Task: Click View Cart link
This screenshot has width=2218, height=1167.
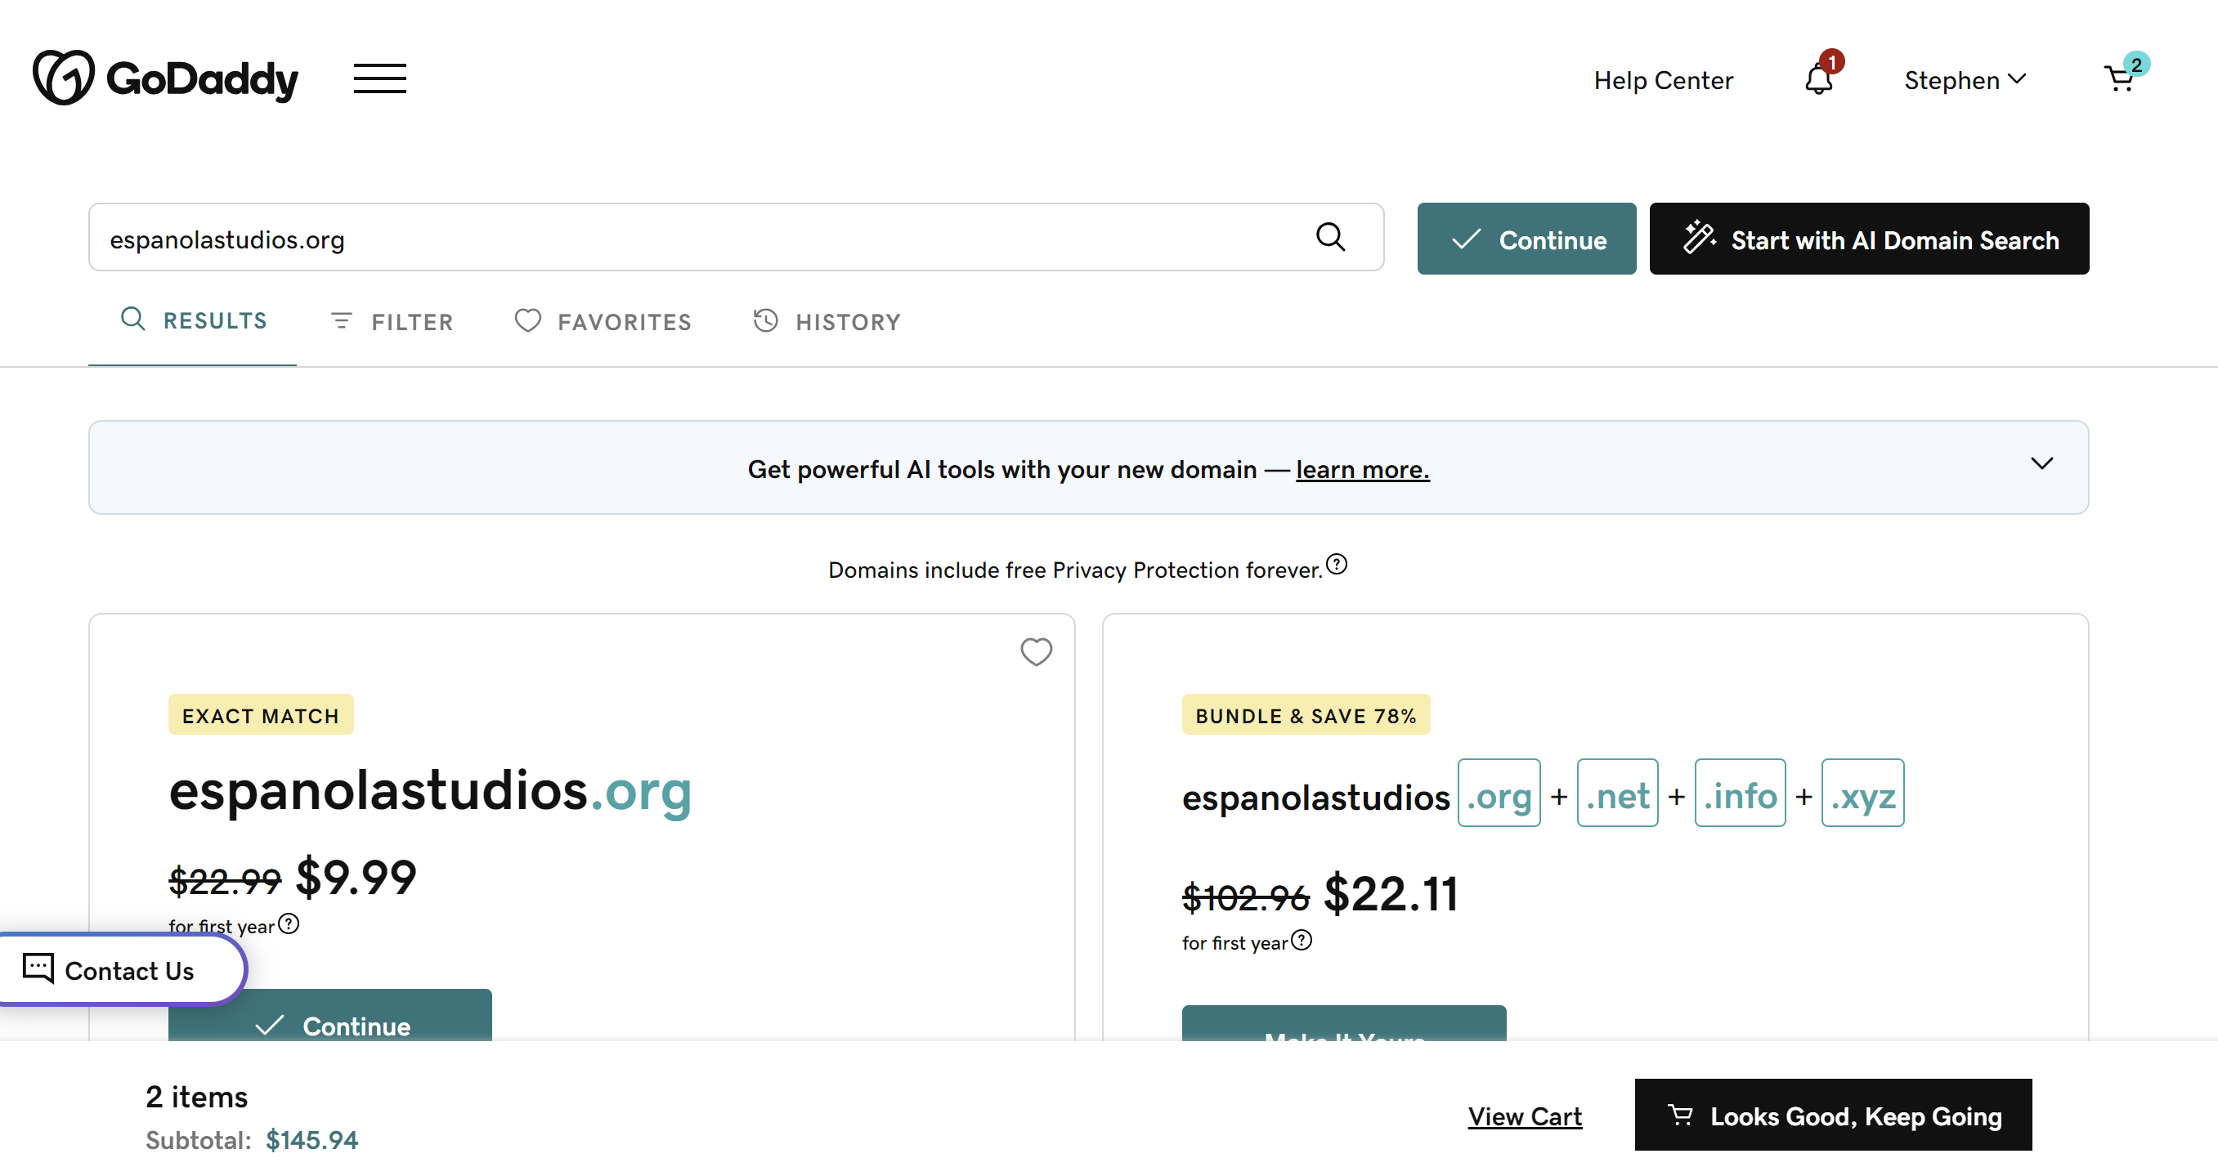Action: tap(1525, 1116)
